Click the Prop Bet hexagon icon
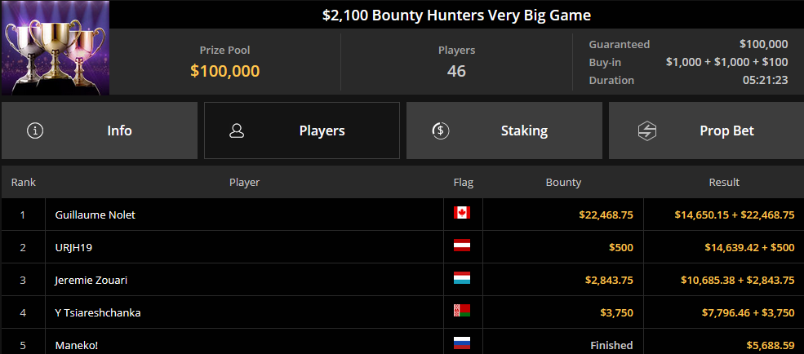Screen dimensions: 804x354 pyautogui.click(x=647, y=131)
